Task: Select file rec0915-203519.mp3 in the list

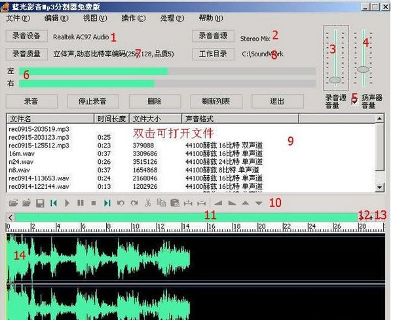Action: click(39, 129)
